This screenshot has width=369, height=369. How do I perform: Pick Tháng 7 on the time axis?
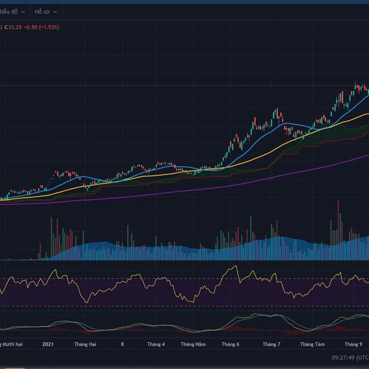(x=271, y=344)
